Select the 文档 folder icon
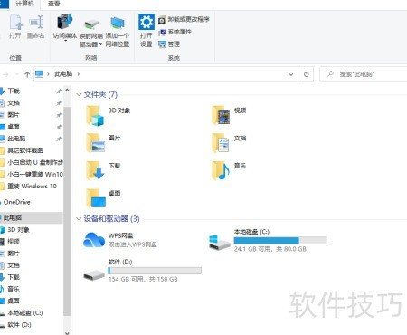Screen dimensions: 407x335 click(221, 143)
